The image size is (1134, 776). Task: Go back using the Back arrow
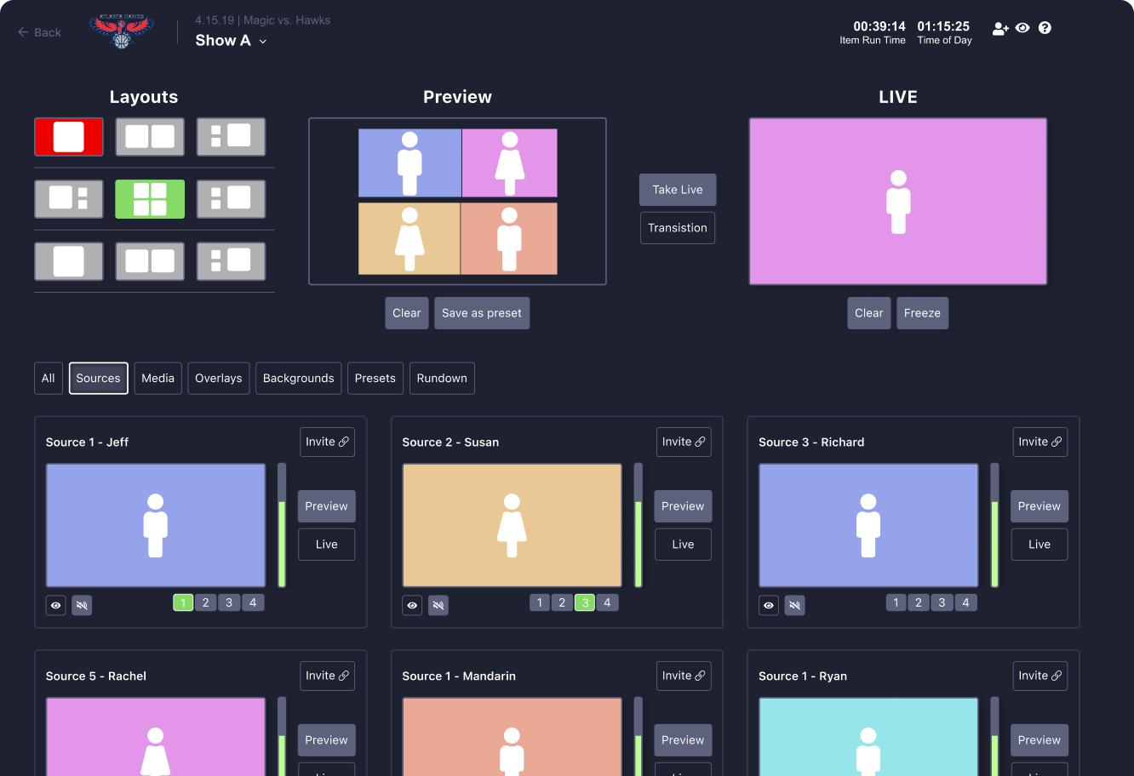click(39, 32)
